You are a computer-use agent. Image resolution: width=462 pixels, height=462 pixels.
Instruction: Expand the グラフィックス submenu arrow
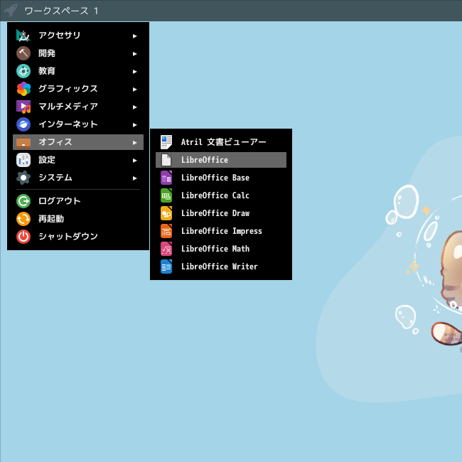click(x=134, y=90)
